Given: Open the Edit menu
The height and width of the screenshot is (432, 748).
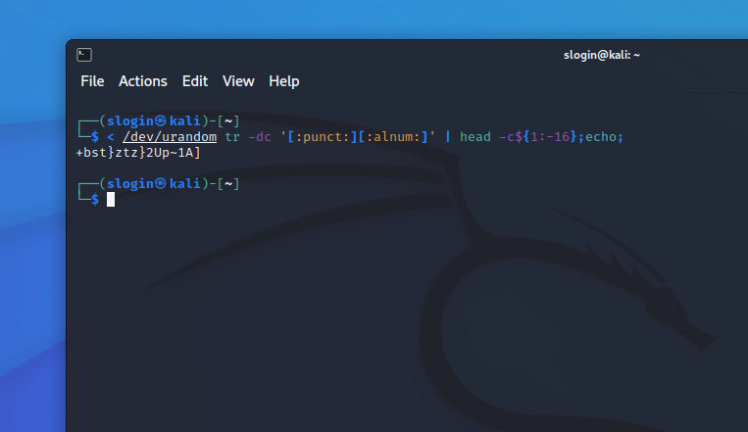Looking at the screenshot, I should coord(195,81).
